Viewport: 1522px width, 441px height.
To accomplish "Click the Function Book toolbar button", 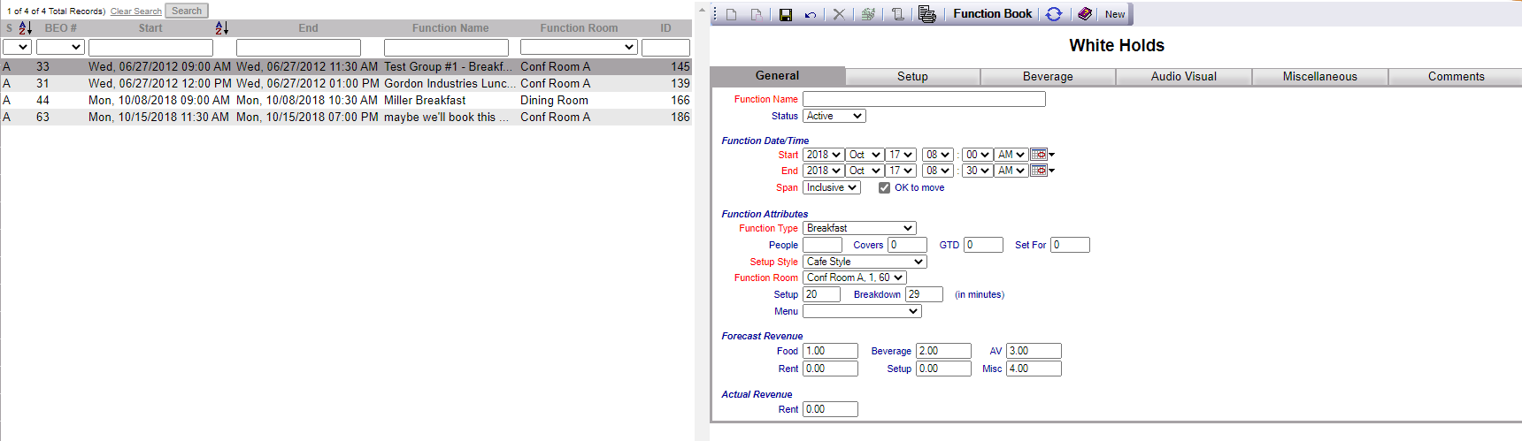I will point(992,14).
